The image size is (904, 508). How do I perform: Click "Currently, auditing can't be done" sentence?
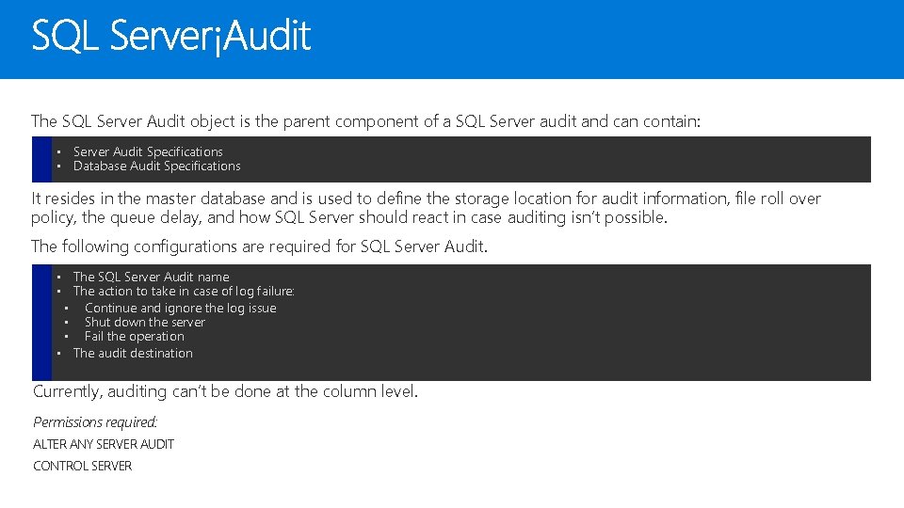(x=225, y=391)
